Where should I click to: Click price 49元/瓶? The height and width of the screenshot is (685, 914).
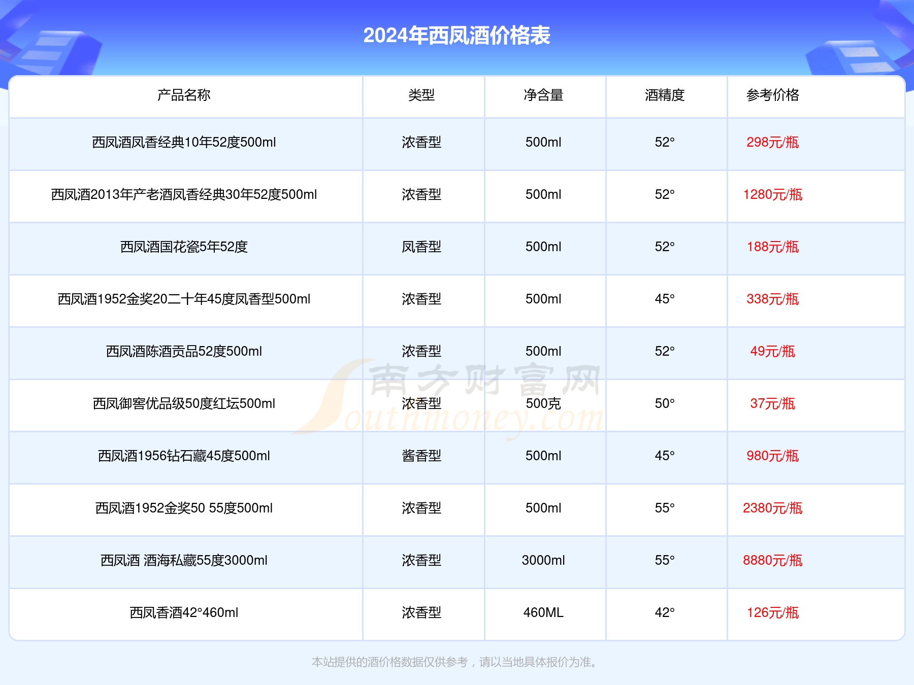(x=772, y=351)
